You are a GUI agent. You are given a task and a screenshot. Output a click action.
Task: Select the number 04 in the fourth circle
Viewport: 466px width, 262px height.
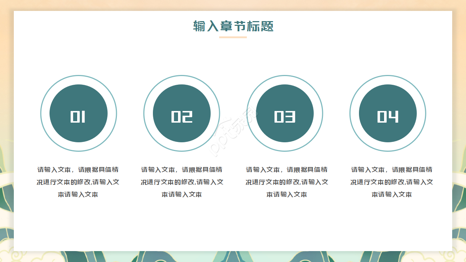tap(388, 117)
